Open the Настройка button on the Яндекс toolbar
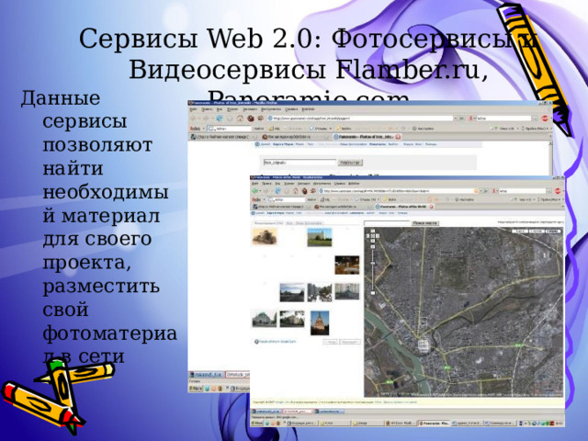 [x=465, y=199]
